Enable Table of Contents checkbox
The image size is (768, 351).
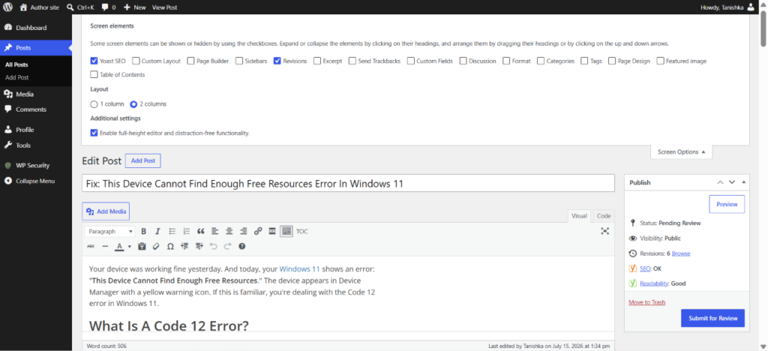(x=94, y=75)
